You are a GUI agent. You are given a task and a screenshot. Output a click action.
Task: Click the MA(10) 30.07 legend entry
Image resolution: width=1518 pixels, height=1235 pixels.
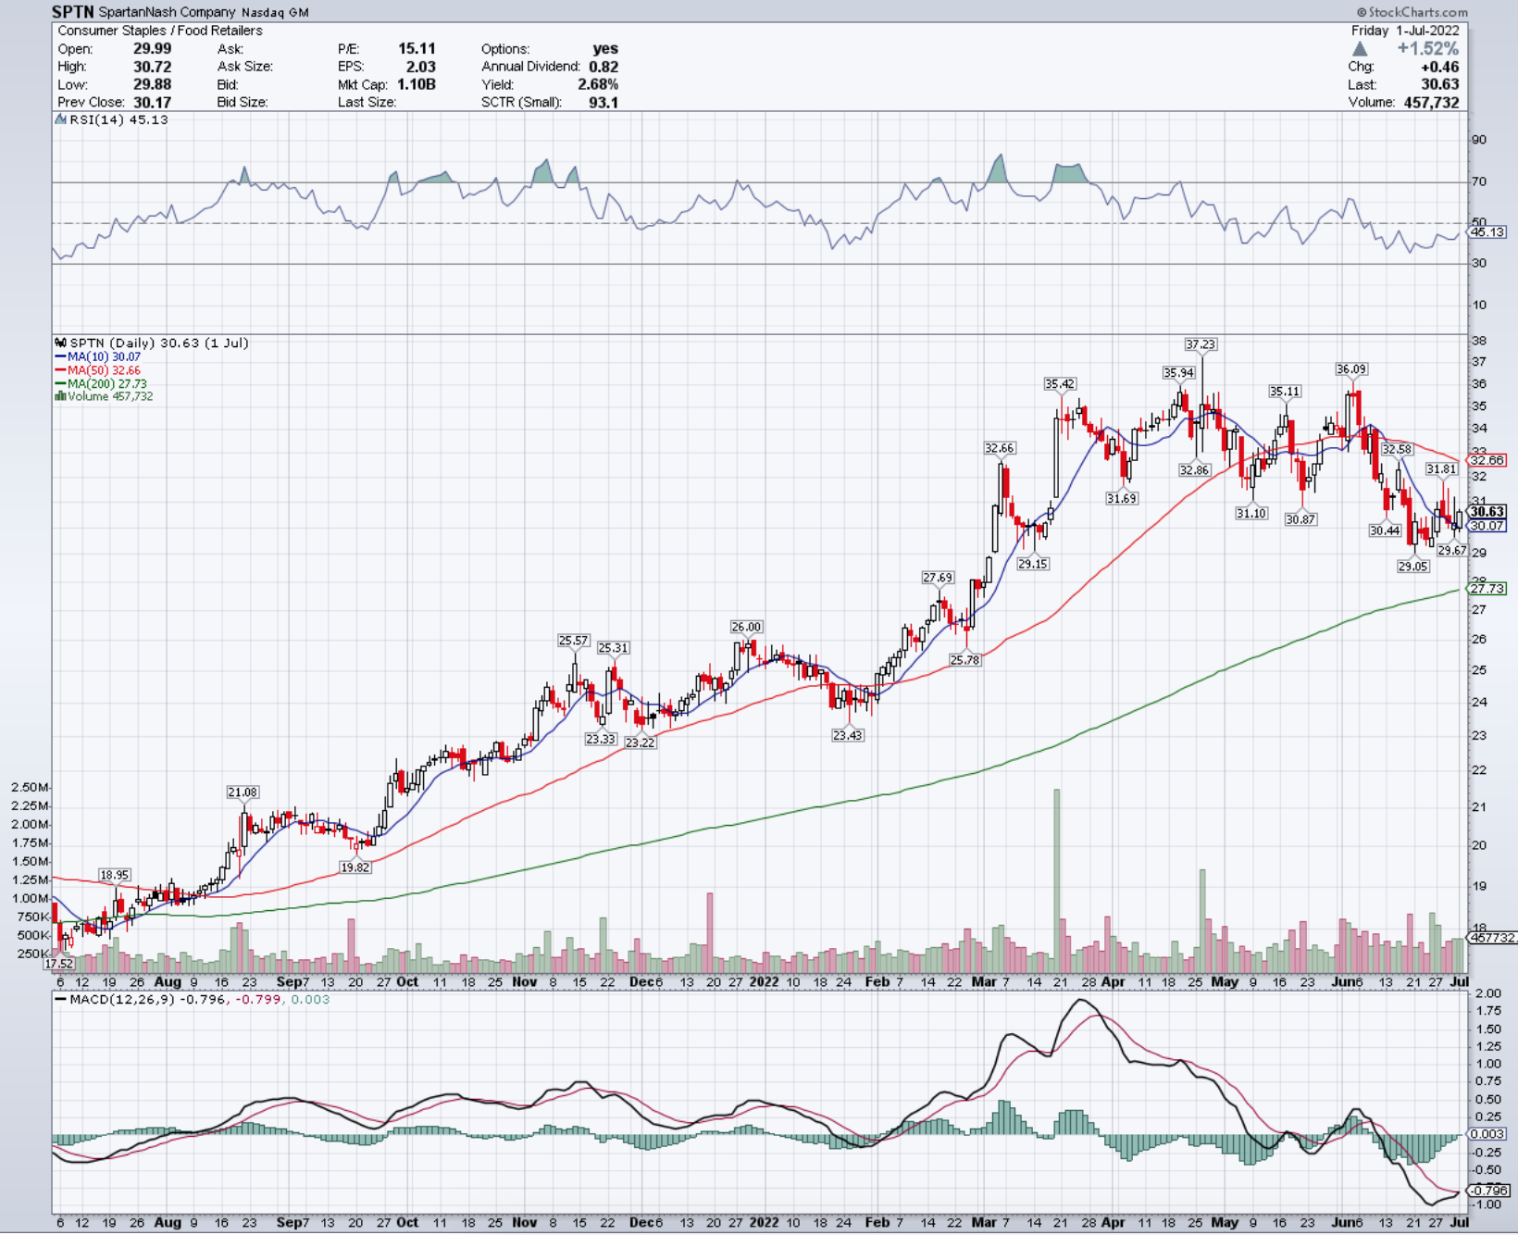click(98, 356)
